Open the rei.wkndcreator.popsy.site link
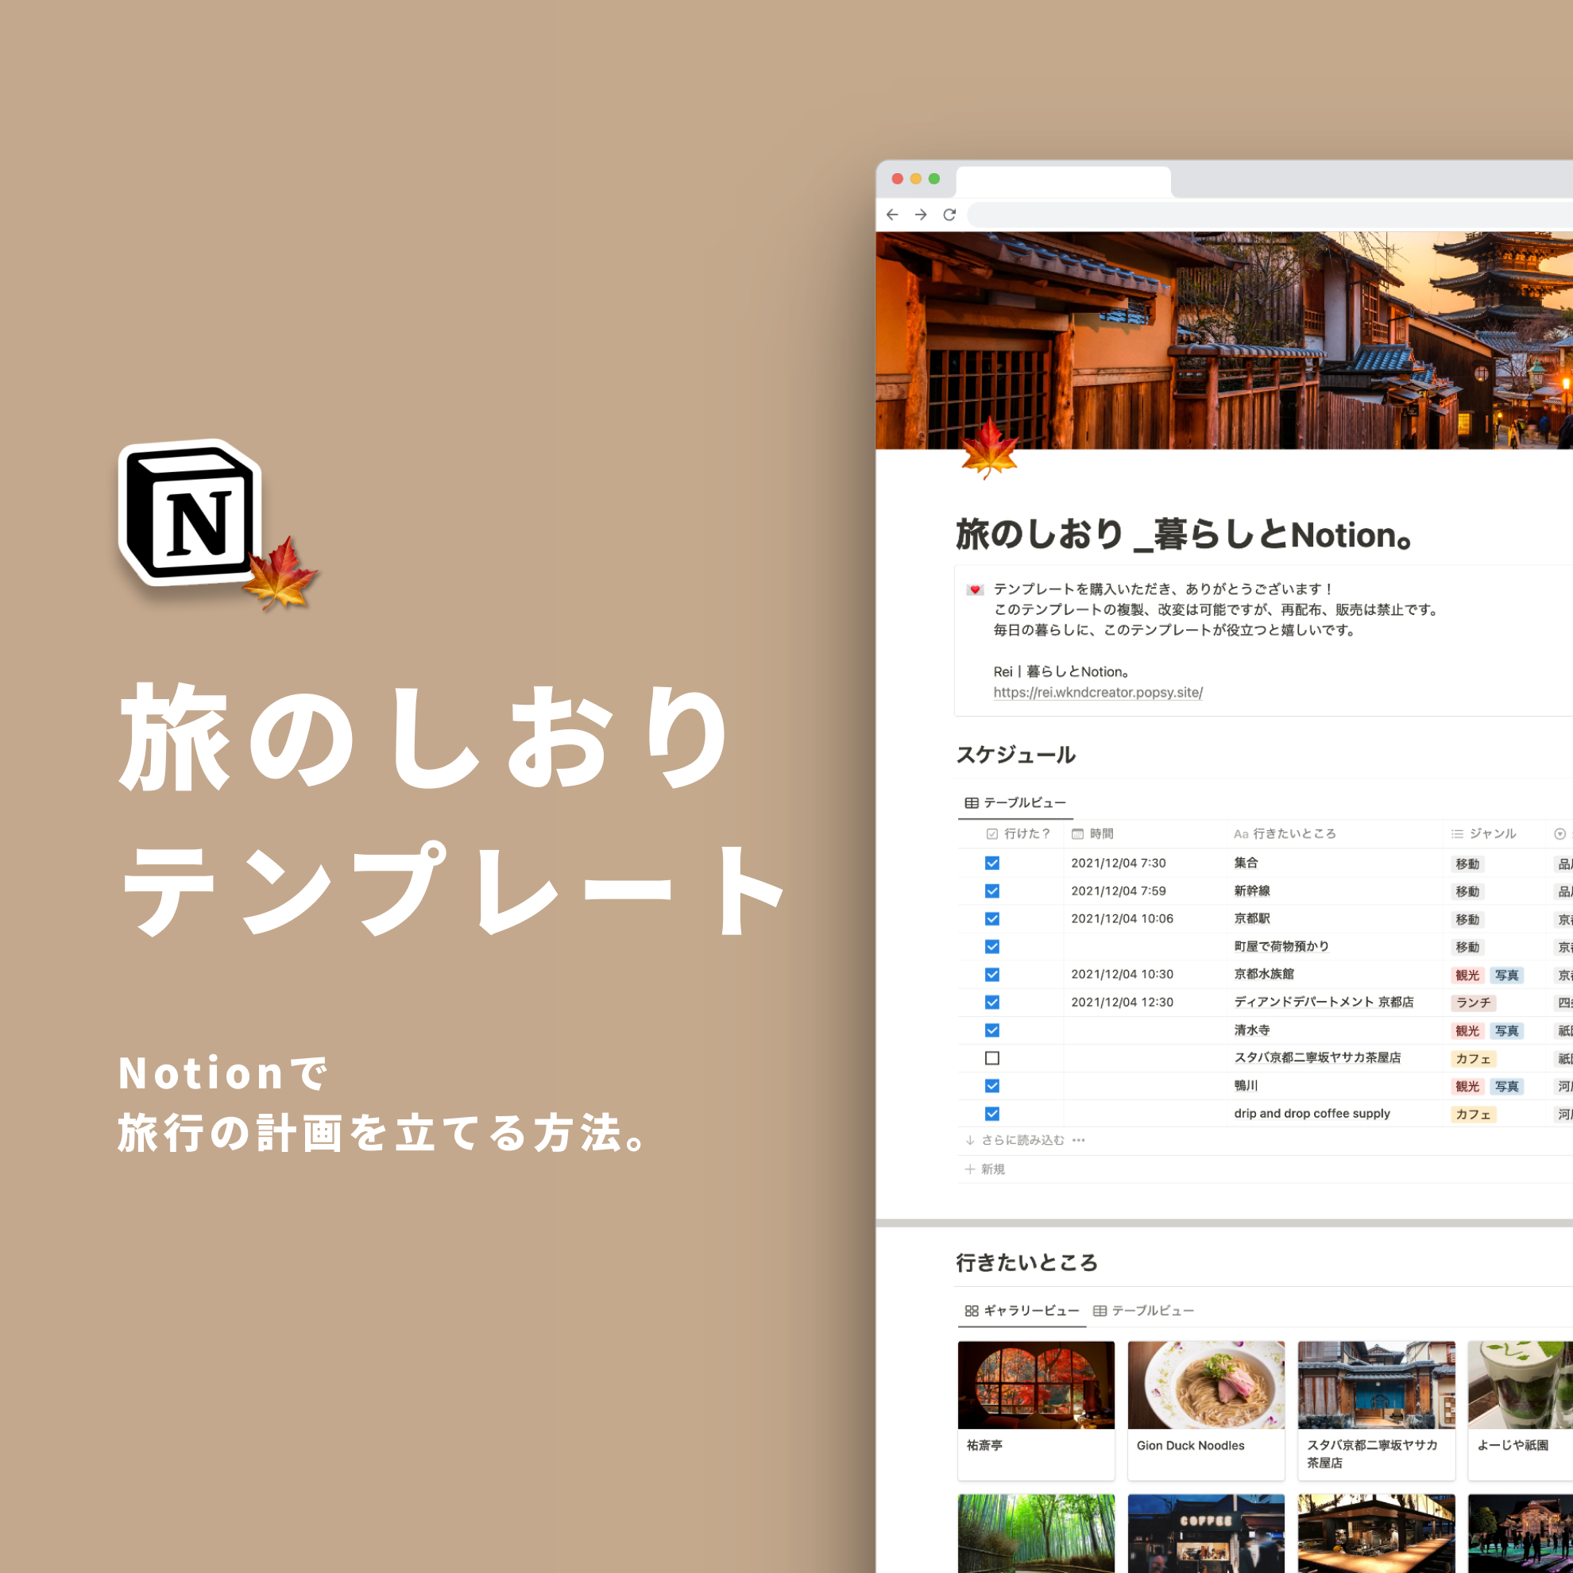Screen dimensions: 1573x1573 click(1097, 693)
